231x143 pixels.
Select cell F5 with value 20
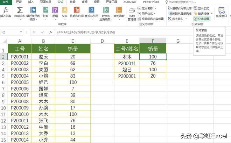pyautogui.click(x=153, y=76)
